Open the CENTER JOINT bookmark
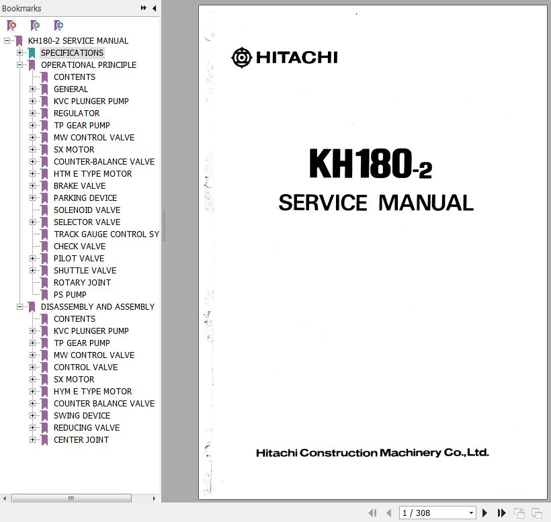This screenshot has height=522, width=551. (81, 440)
